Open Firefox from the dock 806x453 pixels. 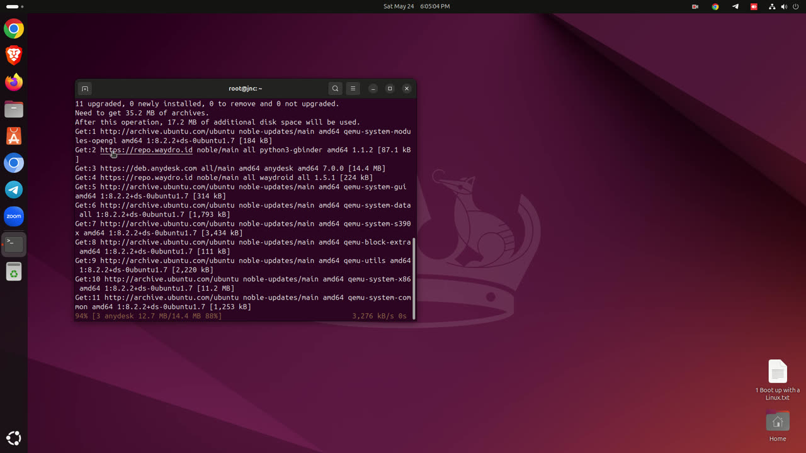coord(14,82)
